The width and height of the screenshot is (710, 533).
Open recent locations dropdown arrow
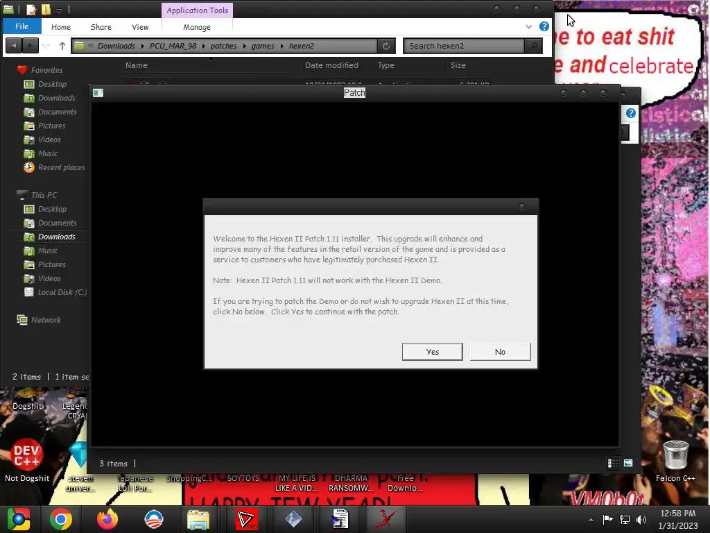(x=46, y=46)
